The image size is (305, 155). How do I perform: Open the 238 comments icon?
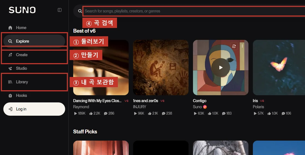click(164, 113)
